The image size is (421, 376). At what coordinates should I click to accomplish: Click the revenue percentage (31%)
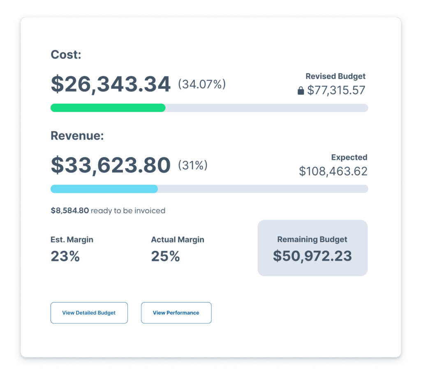tap(192, 166)
